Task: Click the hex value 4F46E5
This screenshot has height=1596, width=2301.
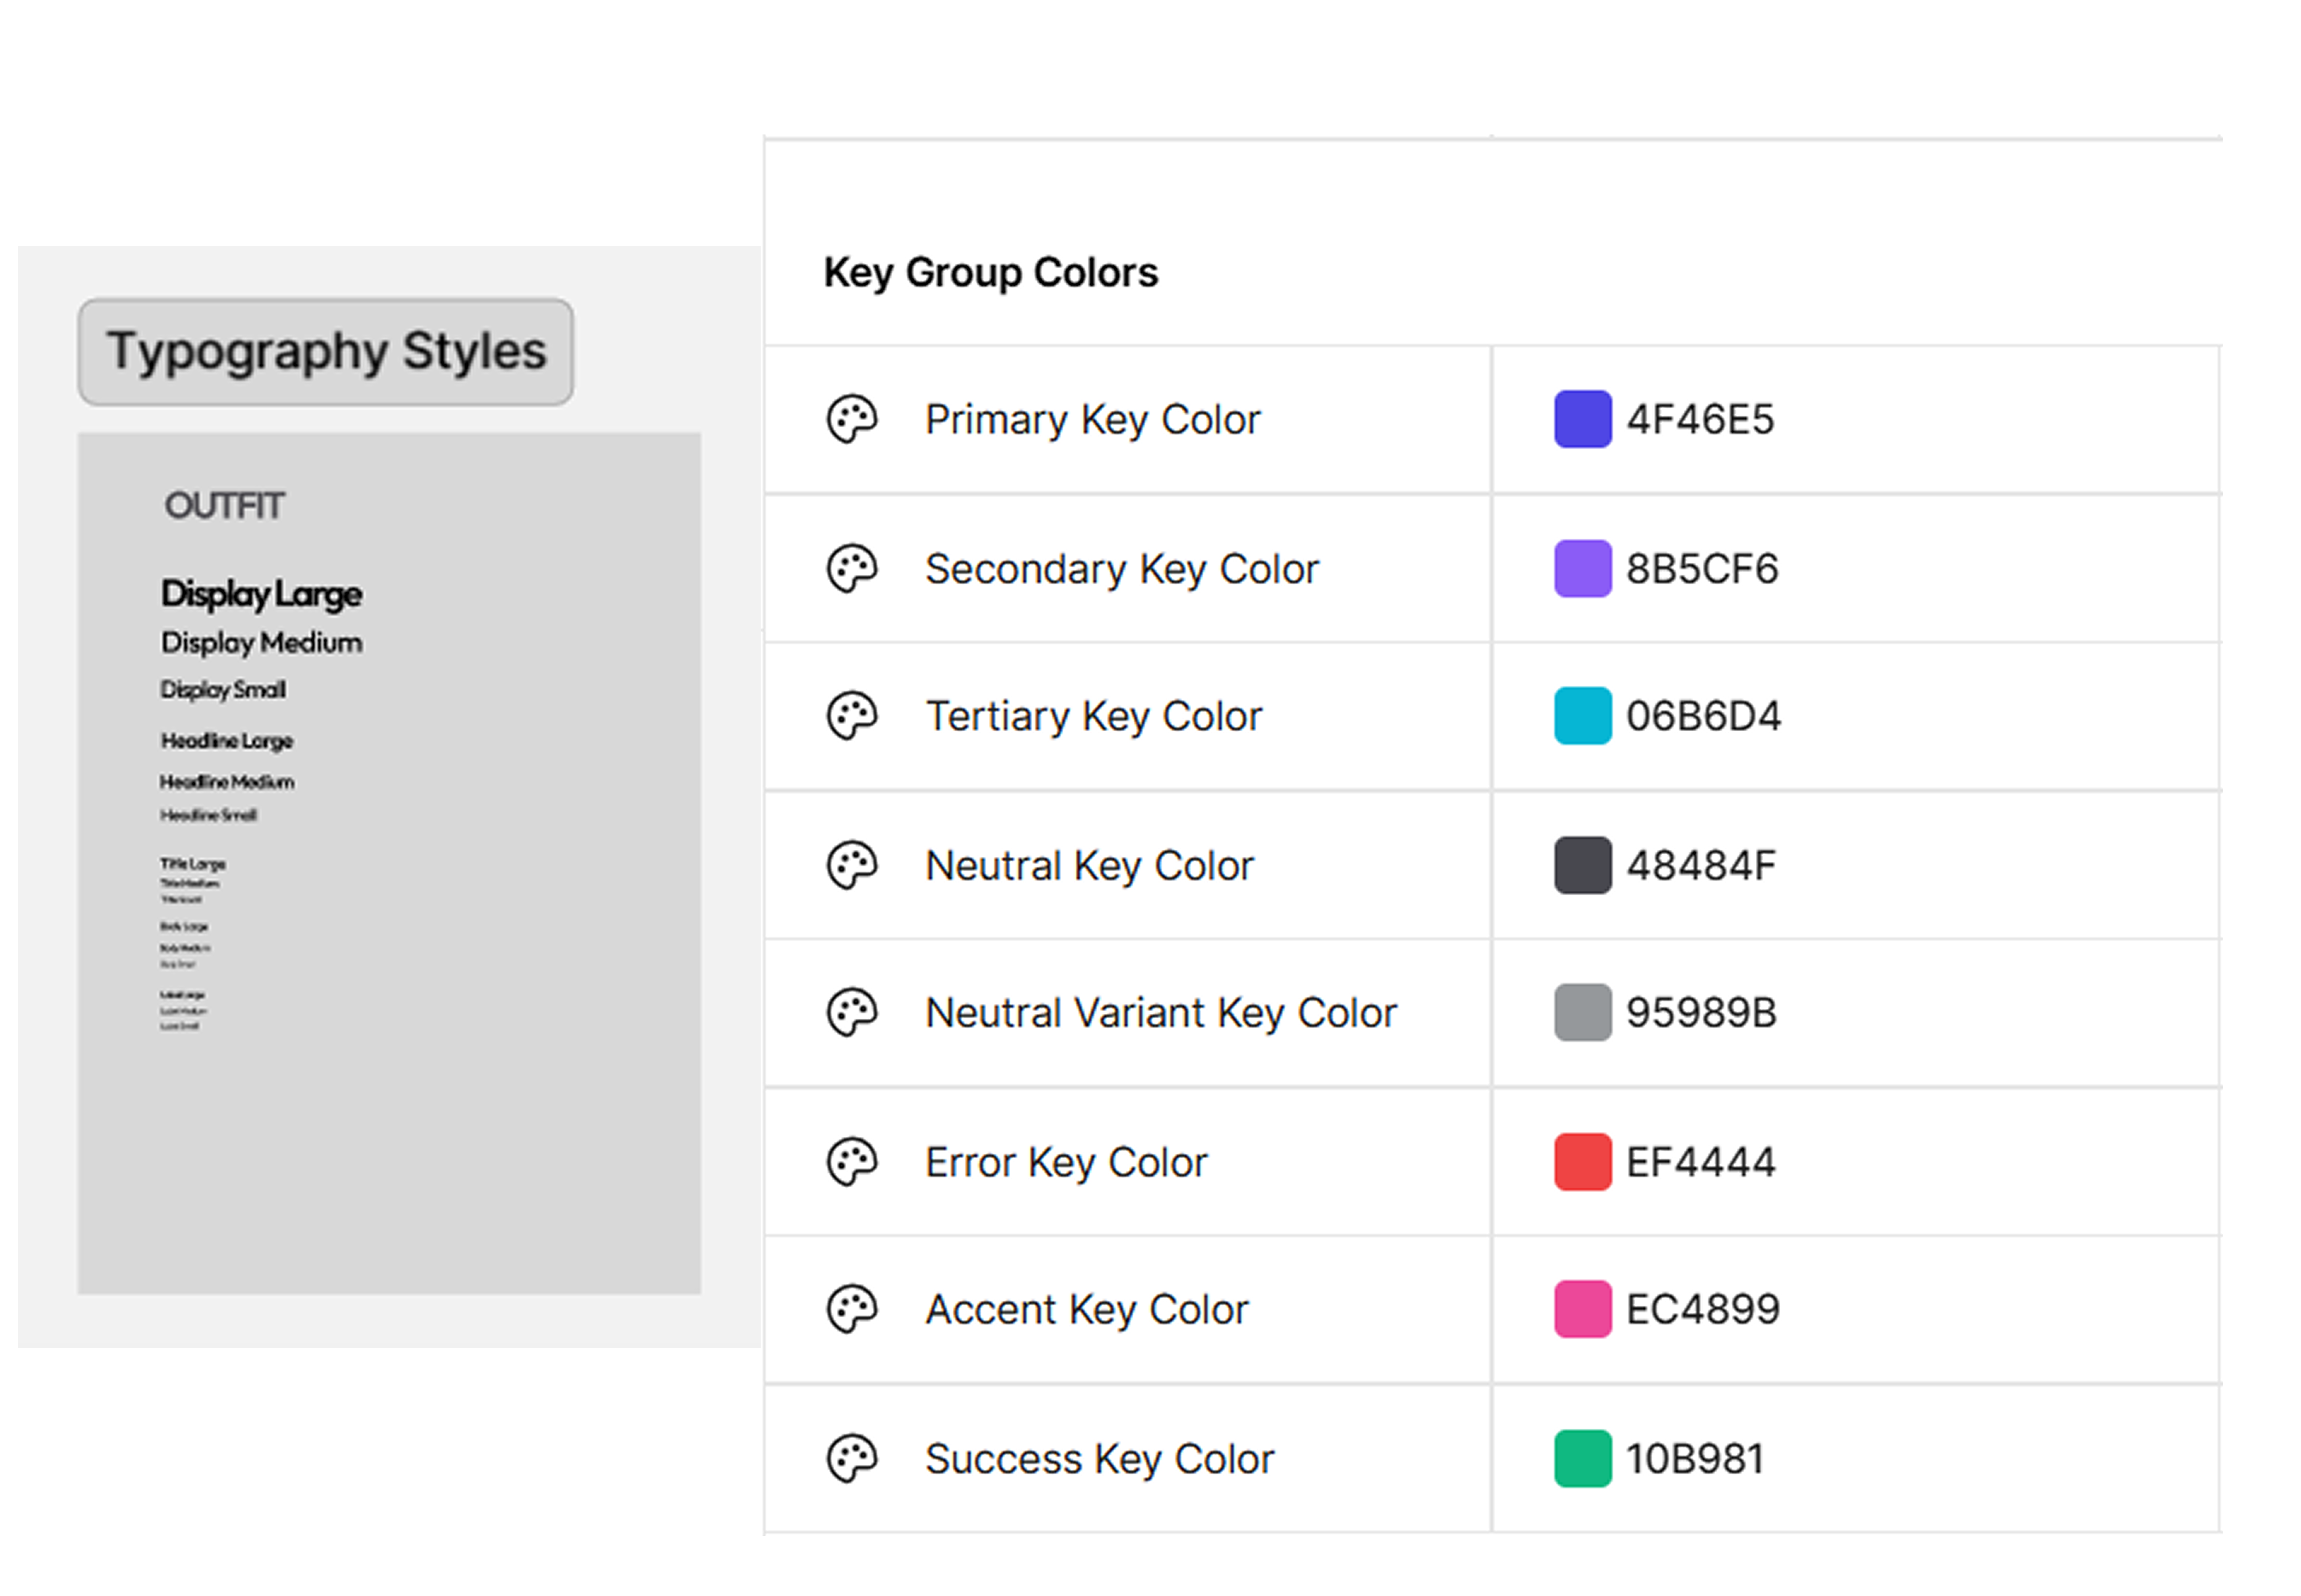Action: (x=1700, y=419)
